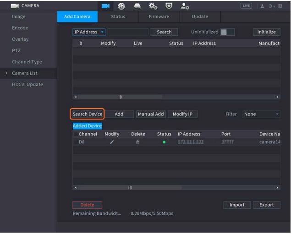Click the 0.26Mbps/5.50Mbps bandwidth value
The height and width of the screenshot is (234, 291).
[x=152, y=213]
